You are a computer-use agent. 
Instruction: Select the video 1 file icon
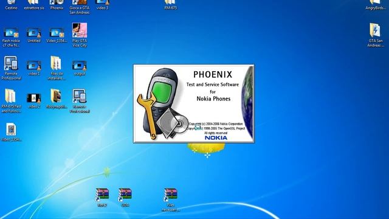coord(34,68)
